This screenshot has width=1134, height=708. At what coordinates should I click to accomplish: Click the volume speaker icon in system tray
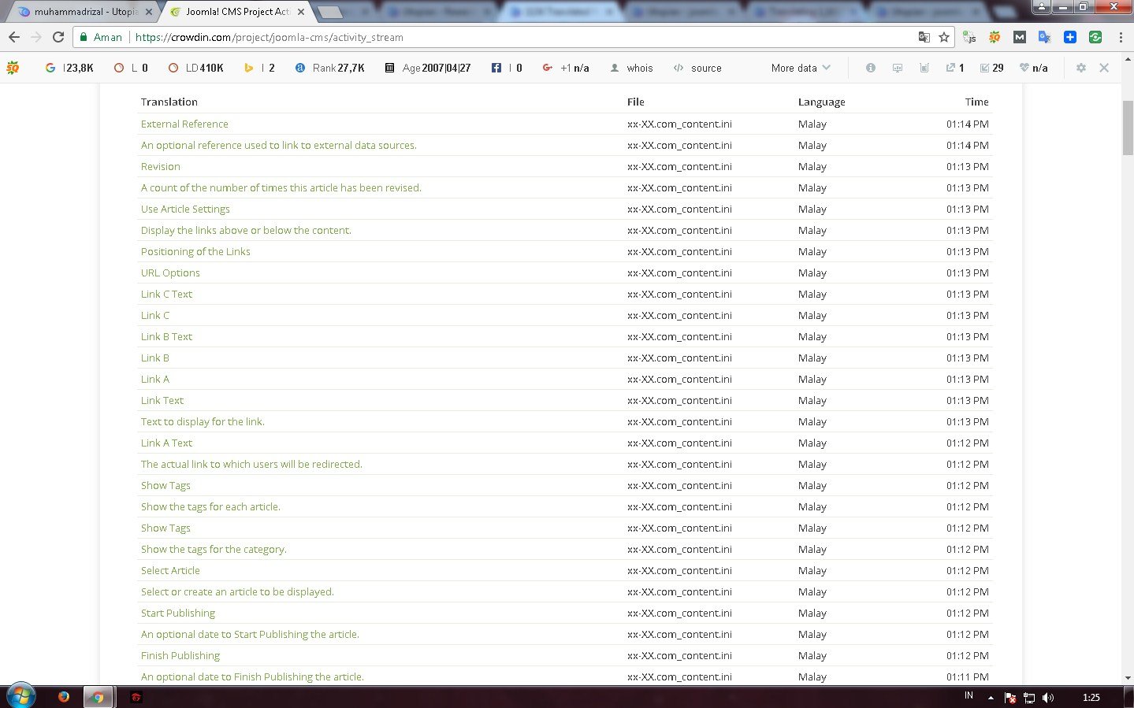pyautogui.click(x=1048, y=697)
